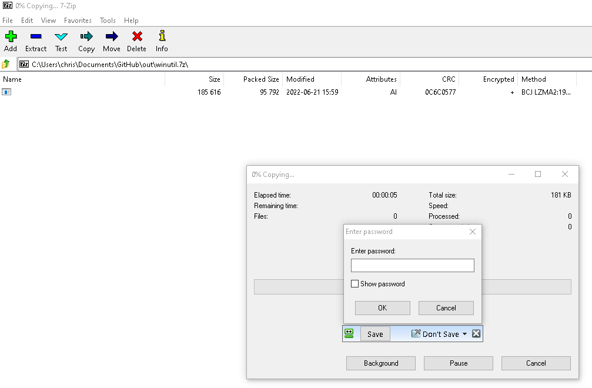The width and height of the screenshot is (592, 388).
Task: Click the AI attributes value
Action: (x=393, y=92)
